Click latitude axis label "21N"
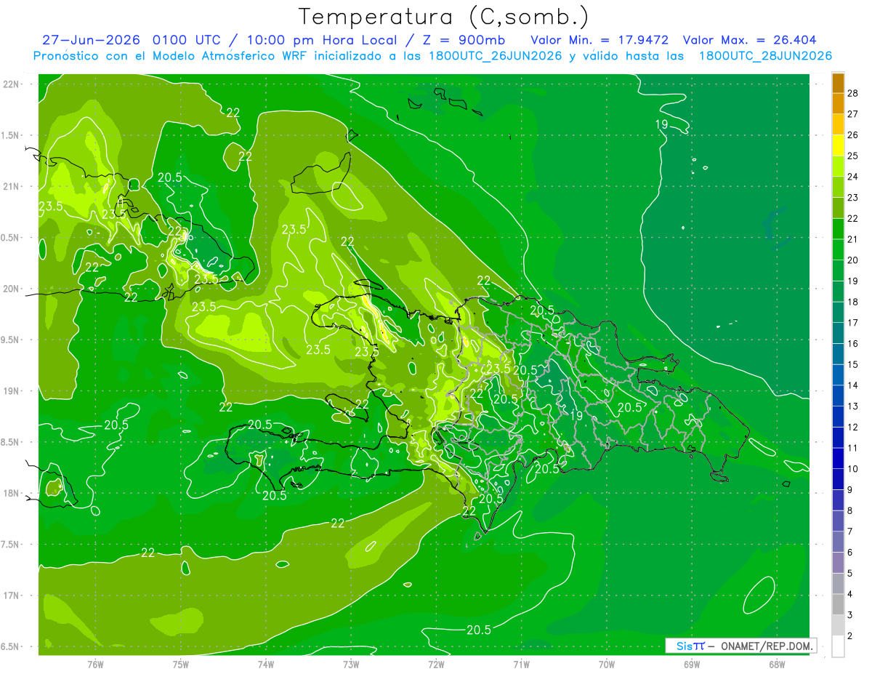The height and width of the screenshot is (674, 872). [x=12, y=186]
